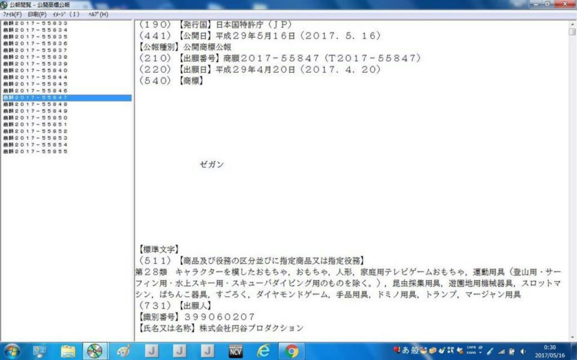Open Windows Explorer from the taskbar
The width and height of the screenshot is (577, 360).
tap(69, 351)
